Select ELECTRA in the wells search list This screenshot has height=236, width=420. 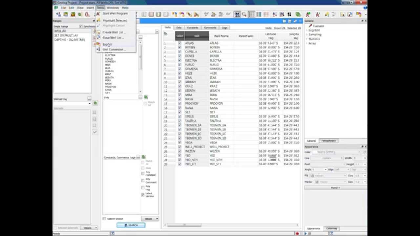110,55
